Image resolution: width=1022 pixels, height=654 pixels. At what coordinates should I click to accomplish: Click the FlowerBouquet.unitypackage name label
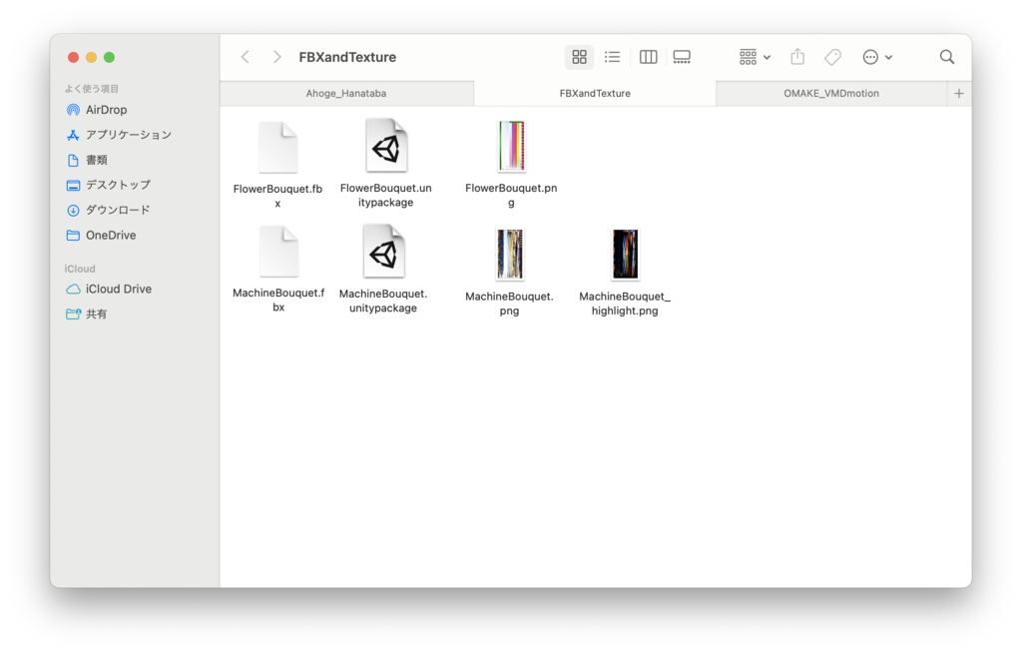(386, 195)
